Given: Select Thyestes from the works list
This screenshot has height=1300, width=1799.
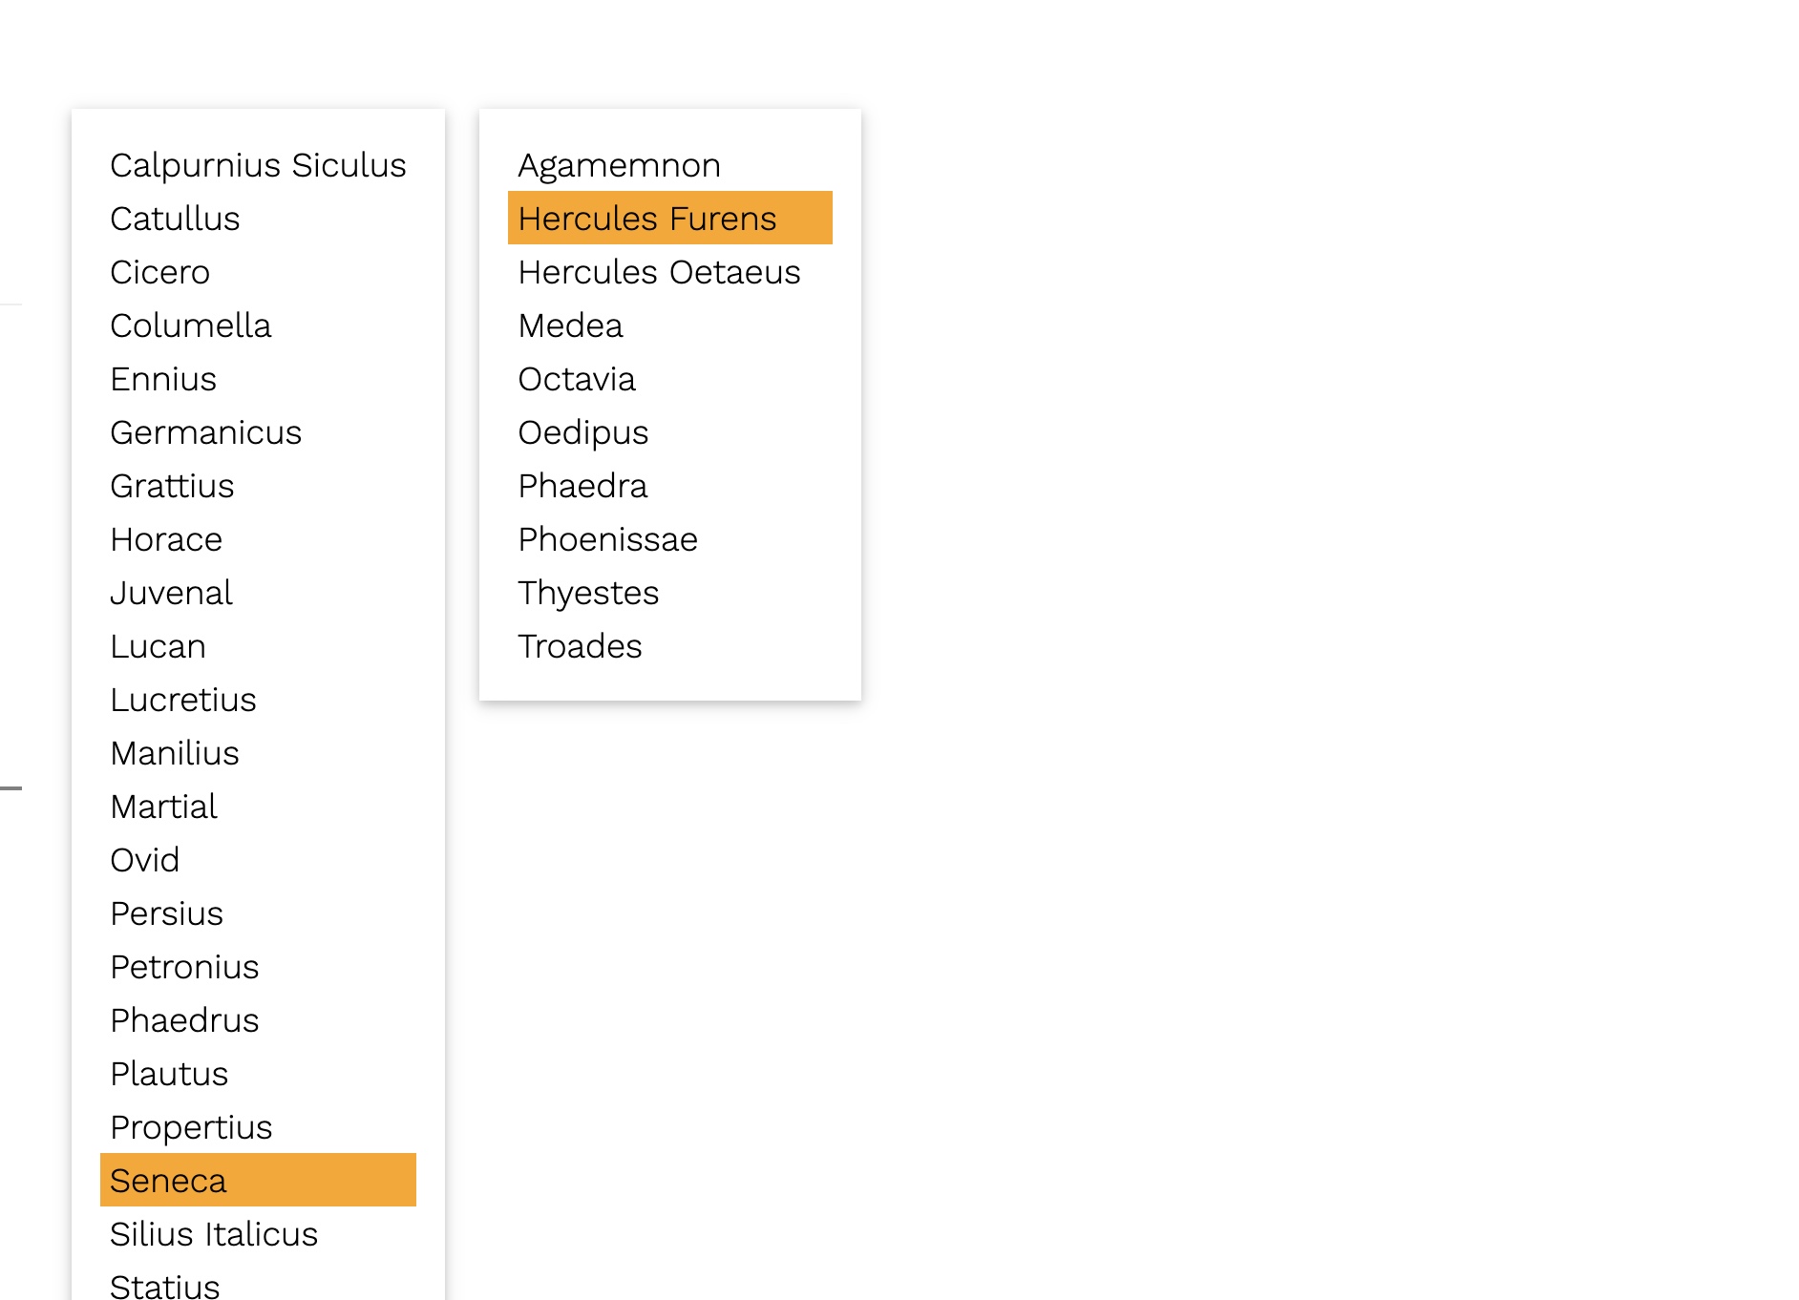Looking at the screenshot, I should click(588, 593).
